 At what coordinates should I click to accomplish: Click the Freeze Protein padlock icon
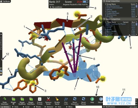click(x=40, y=99)
